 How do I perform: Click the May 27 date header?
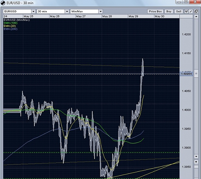click(x=81, y=16)
